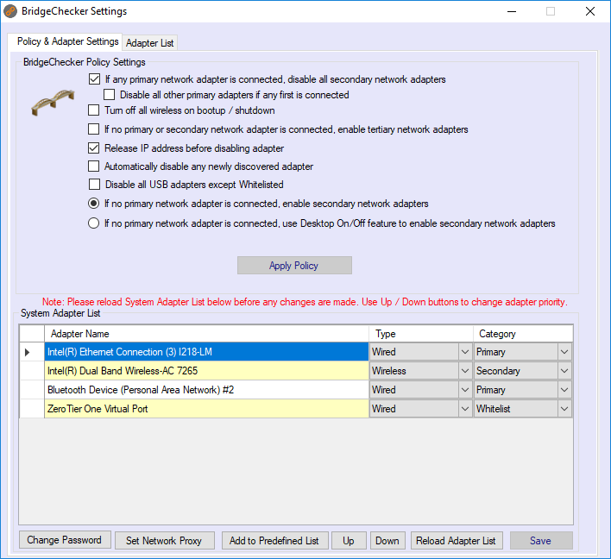This screenshot has width=611, height=559.
Task: Switch to the Adapter List tab
Action: [x=149, y=43]
